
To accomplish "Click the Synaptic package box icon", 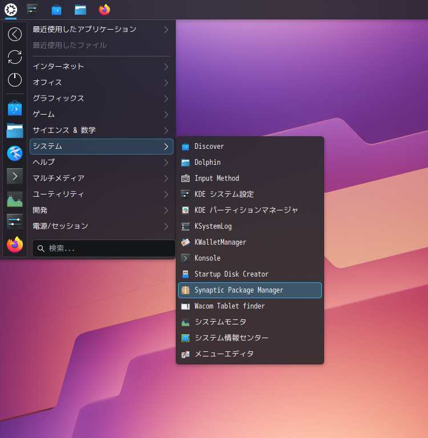I will pos(185,290).
